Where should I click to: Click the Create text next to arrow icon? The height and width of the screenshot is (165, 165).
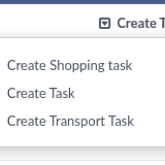click(137, 23)
